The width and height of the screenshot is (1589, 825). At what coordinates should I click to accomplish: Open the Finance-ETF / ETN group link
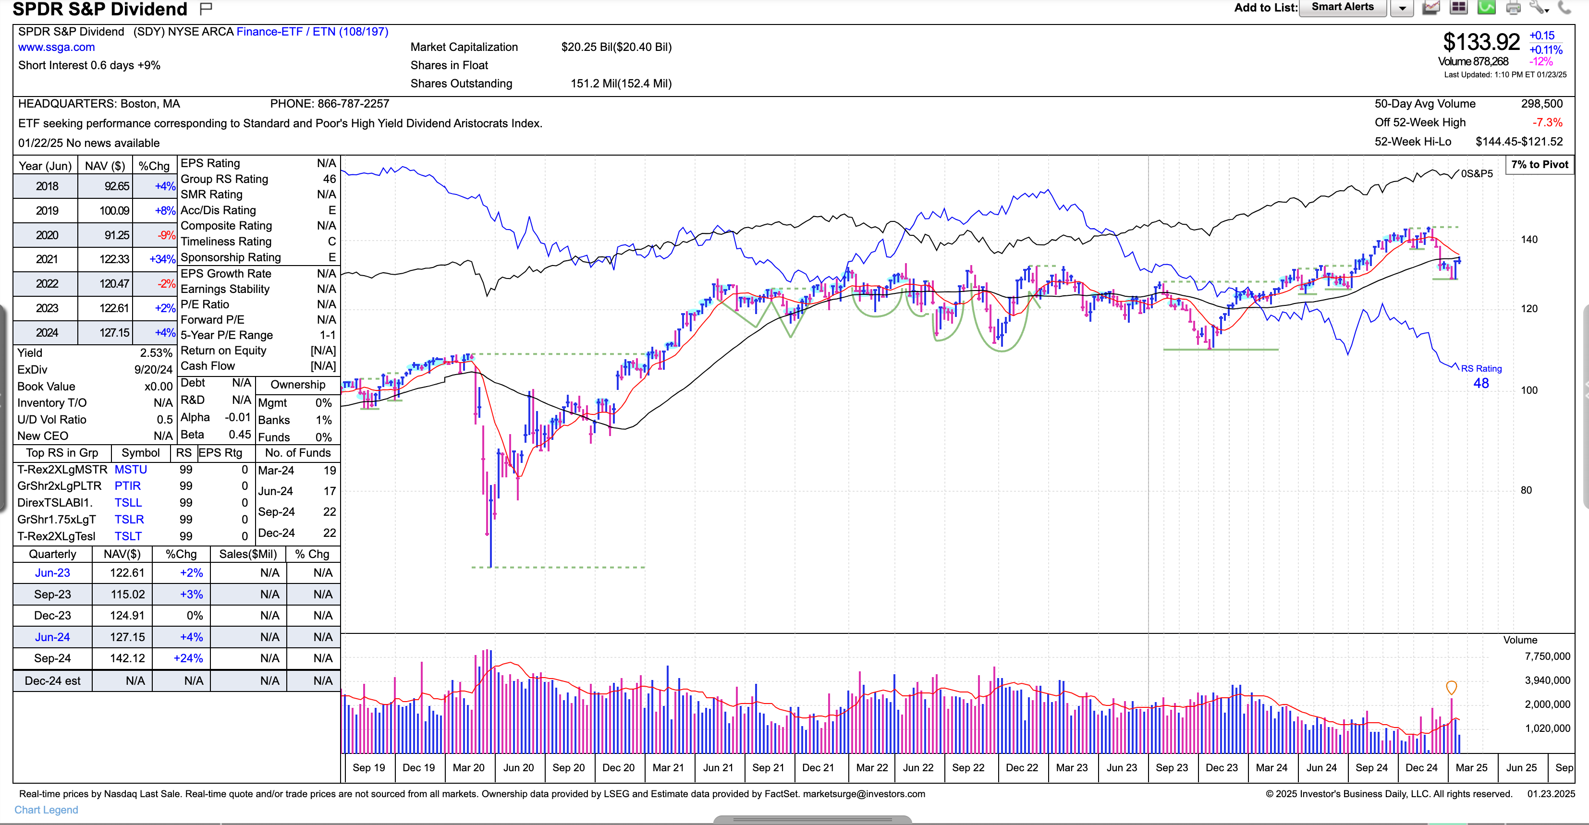click(x=312, y=31)
